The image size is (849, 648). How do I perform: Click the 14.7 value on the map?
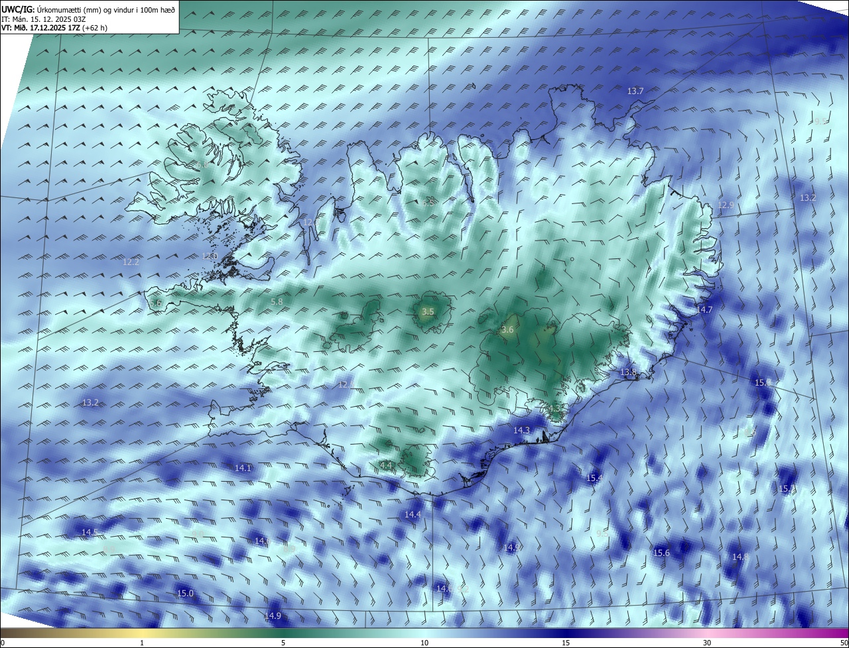coord(704,310)
